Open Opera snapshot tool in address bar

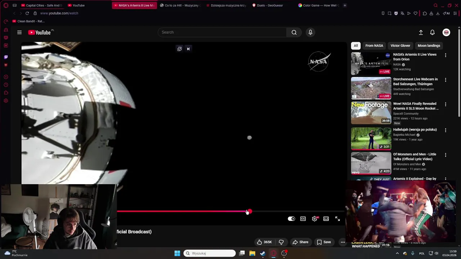389,13
